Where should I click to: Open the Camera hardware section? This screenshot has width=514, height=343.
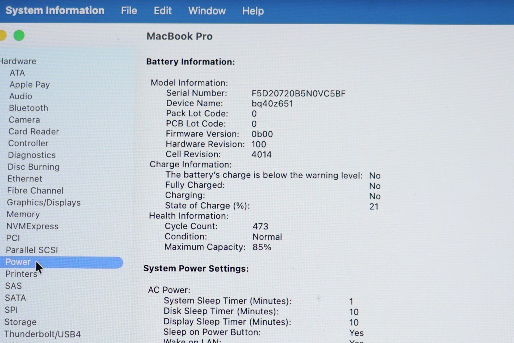click(24, 120)
